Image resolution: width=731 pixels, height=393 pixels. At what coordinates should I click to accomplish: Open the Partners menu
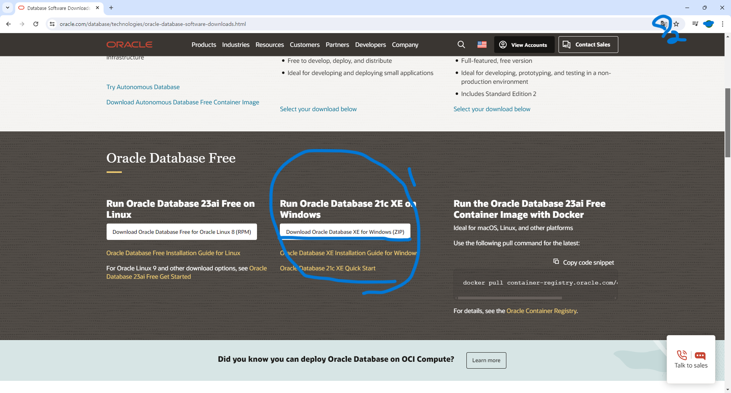pos(337,45)
